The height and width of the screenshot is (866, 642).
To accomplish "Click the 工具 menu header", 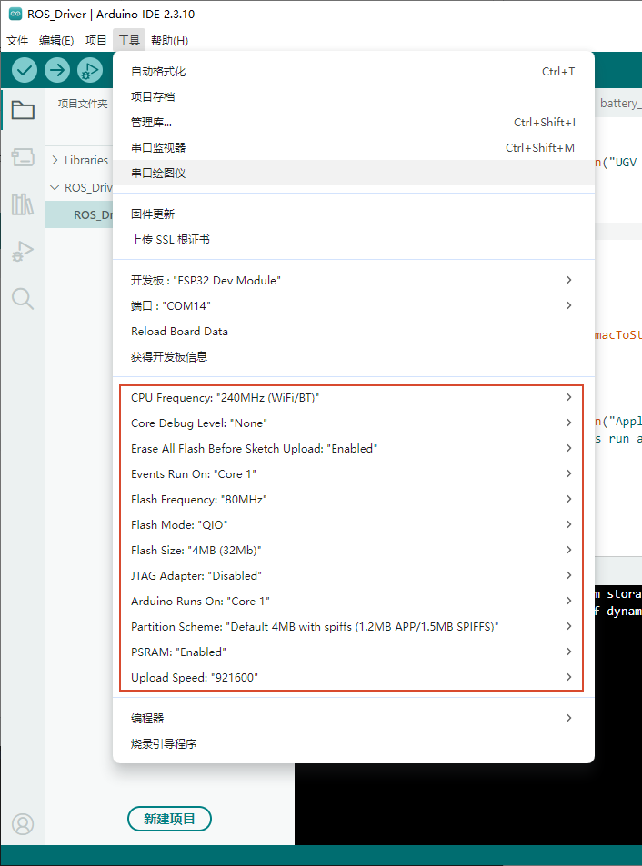I will (129, 40).
